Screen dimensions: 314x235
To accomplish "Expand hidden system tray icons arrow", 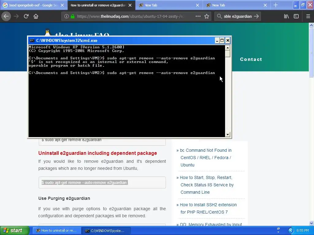I will tap(291, 230).
